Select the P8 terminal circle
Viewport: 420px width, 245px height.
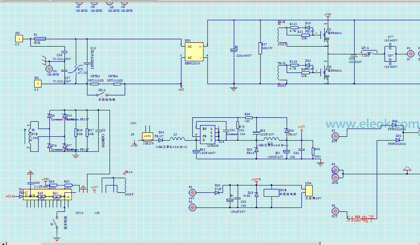pyautogui.click(x=192, y=207)
